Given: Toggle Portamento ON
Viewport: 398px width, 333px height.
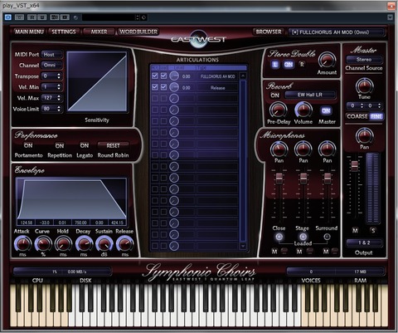Looking at the screenshot, I should point(28,145).
